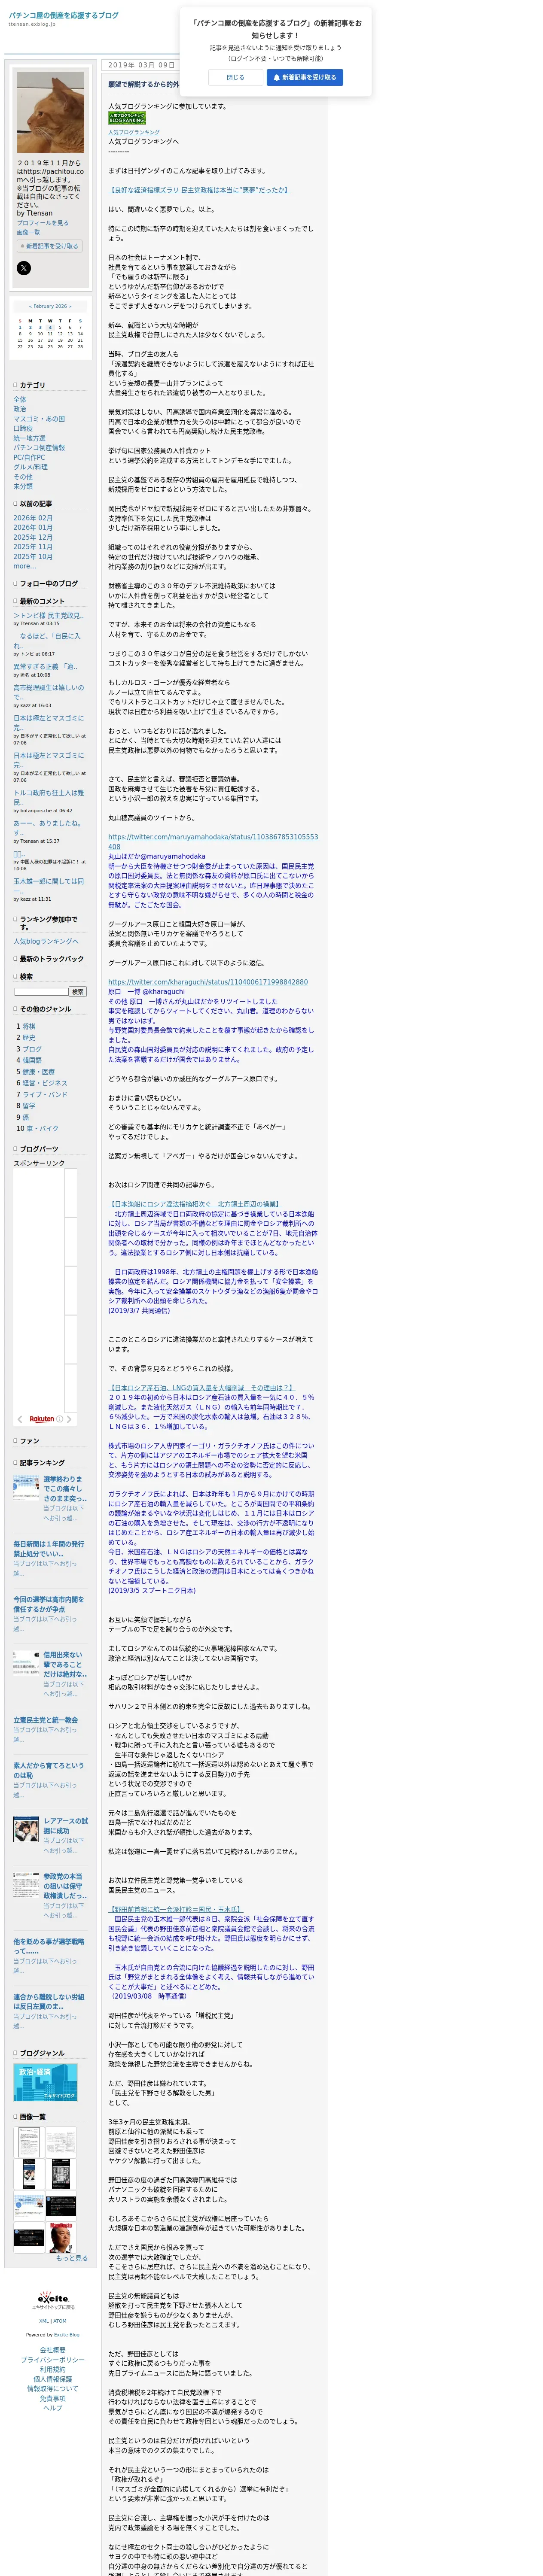This screenshot has height=2576, width=543.
Task: Open genre 経営・ビジネス
Action: 45,1083
